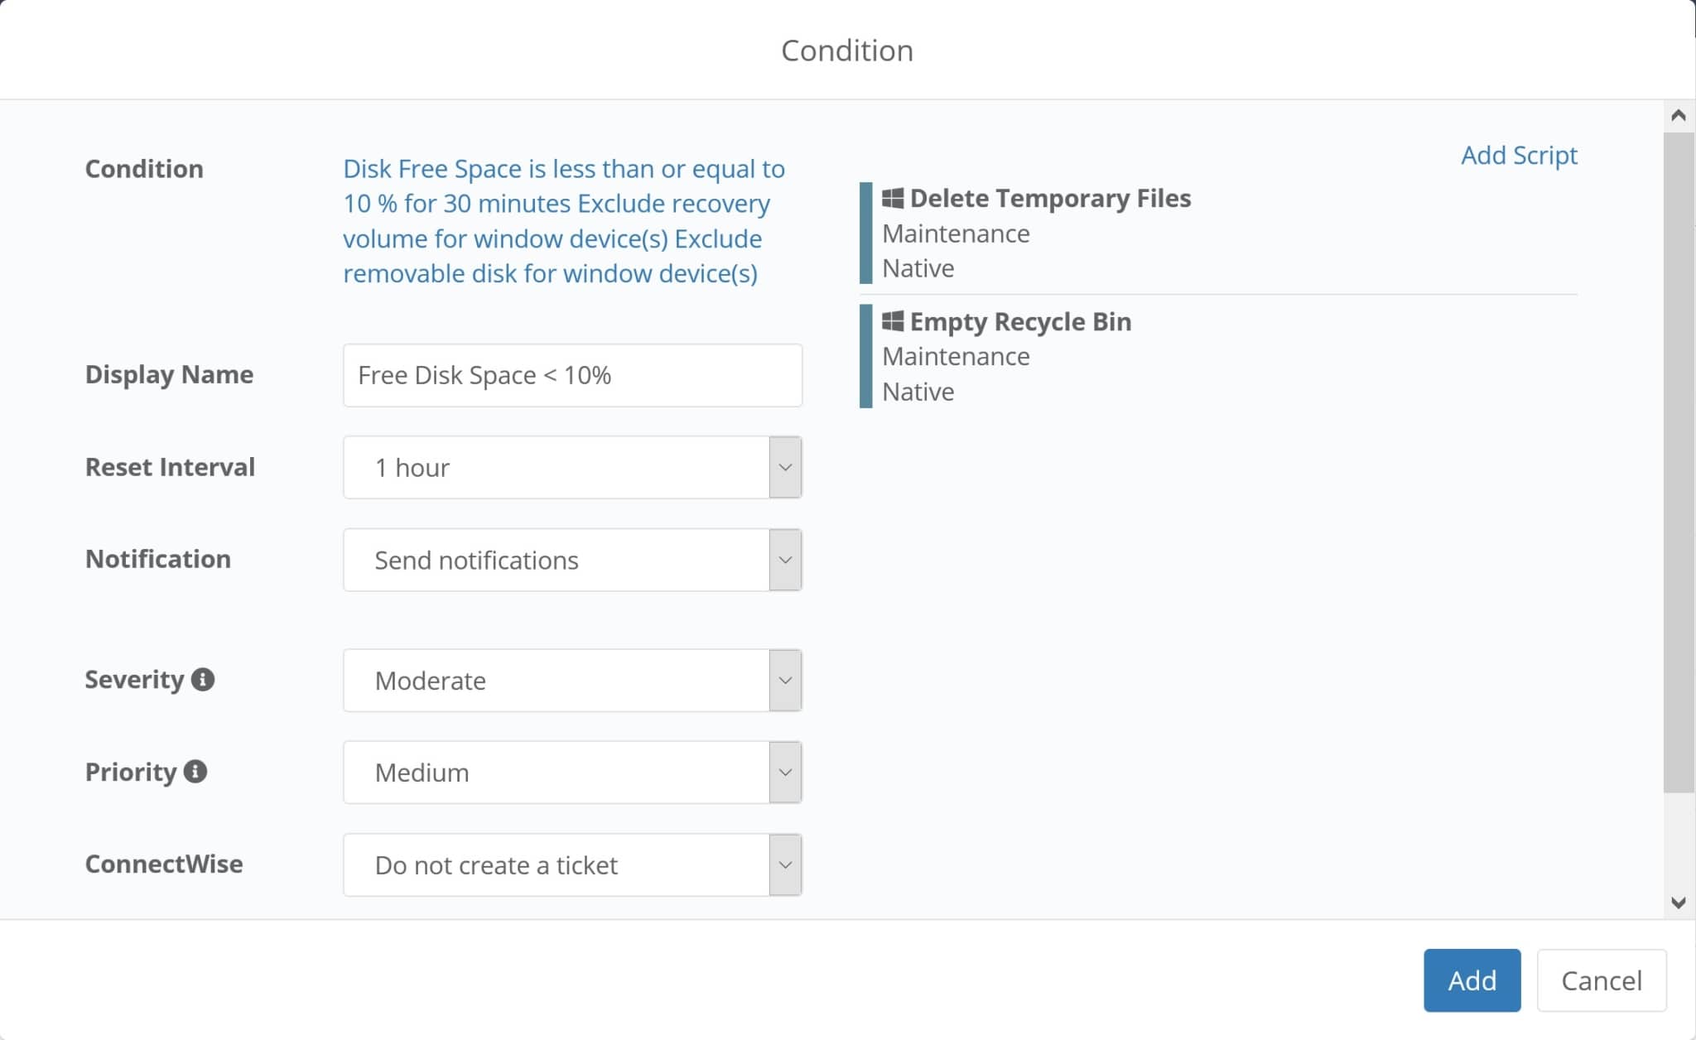Click the info icon next to Severity
The image size is (1696, 1040).
(x=204, y=679)
